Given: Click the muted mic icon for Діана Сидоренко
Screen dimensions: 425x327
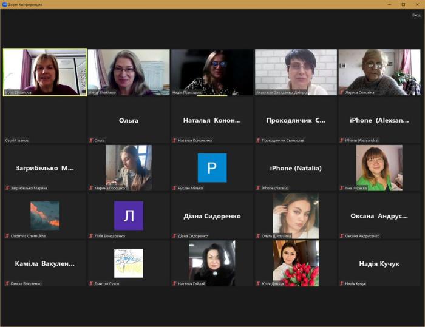Looking at the screenshot, I should (x=175, y=236).
